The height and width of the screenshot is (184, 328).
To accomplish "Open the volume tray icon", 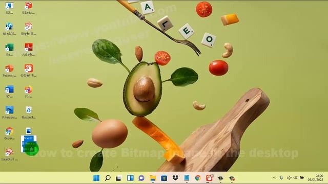I will click(x=295, y=178).
